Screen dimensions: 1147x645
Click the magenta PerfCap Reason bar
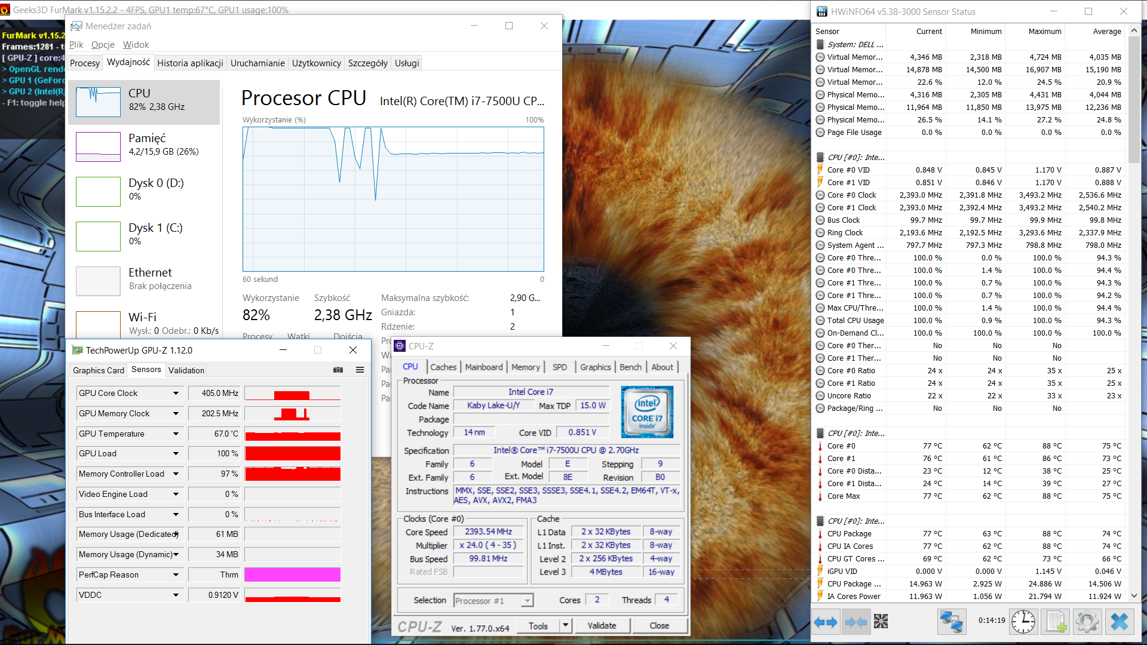[x=293, y=575]
